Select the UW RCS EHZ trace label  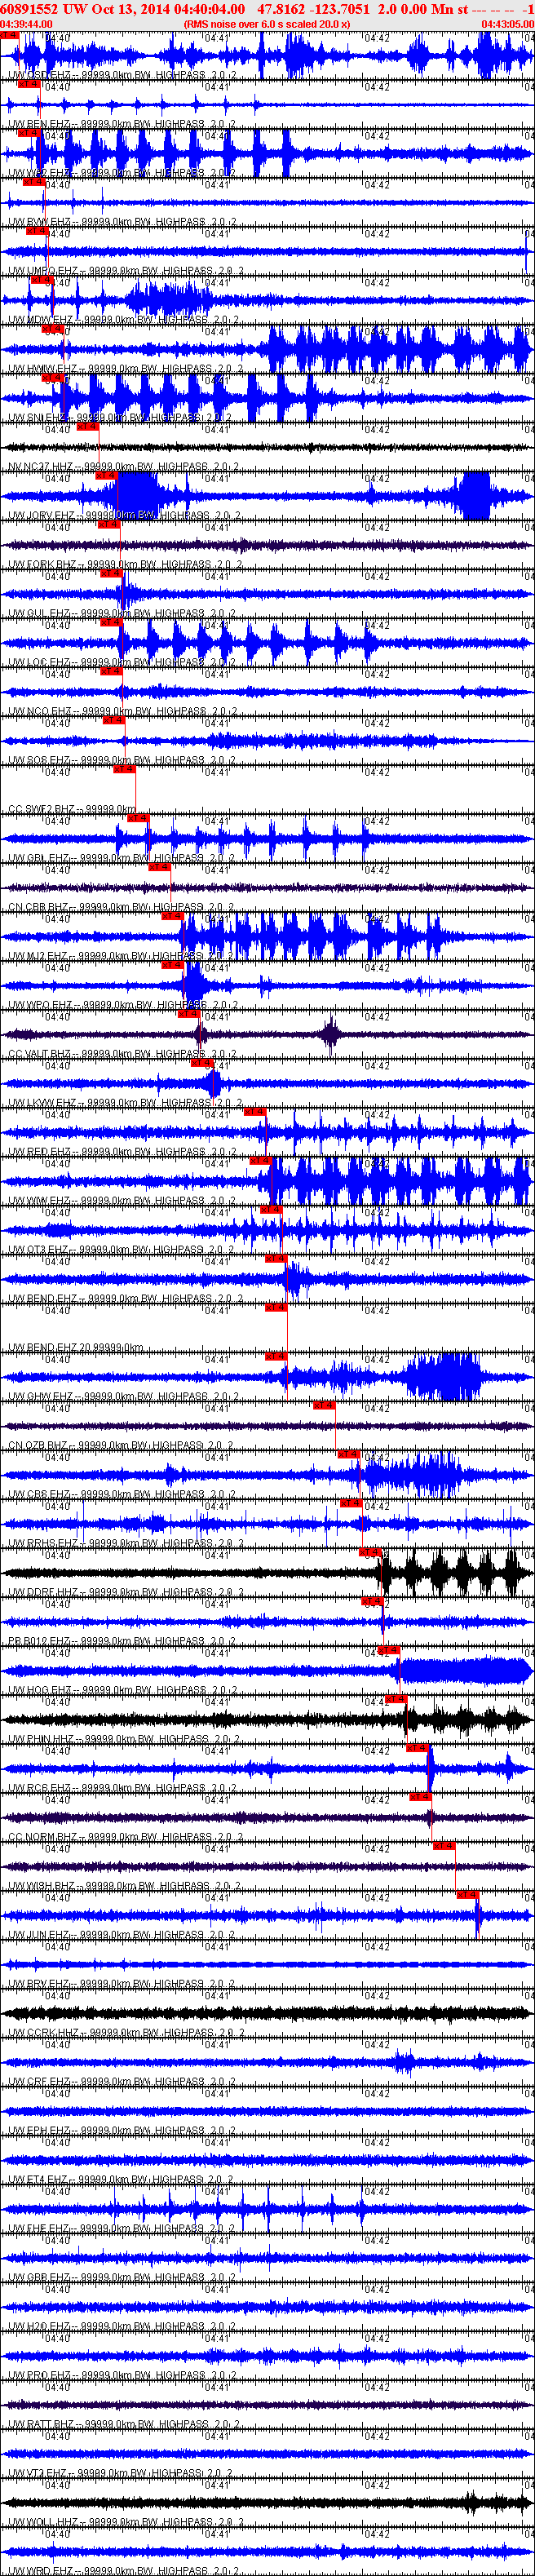pyautogui.click(x=122, y=1790)
